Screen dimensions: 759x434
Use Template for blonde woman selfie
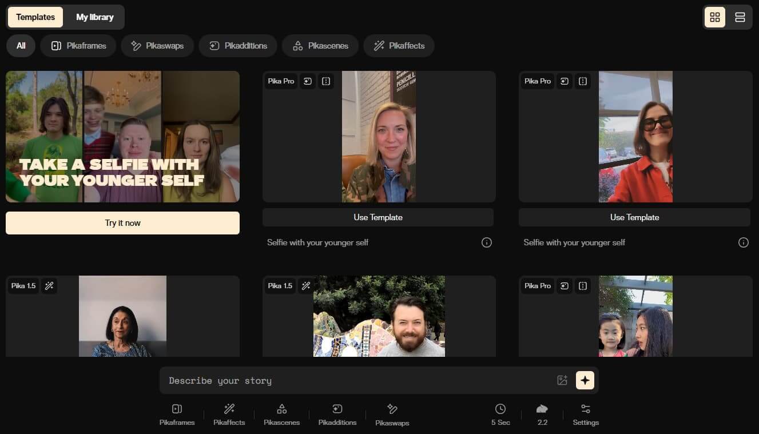[378, 217]
